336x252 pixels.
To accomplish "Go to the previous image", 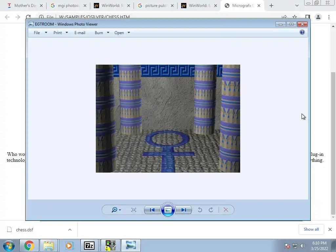I will tap(152, 210).
